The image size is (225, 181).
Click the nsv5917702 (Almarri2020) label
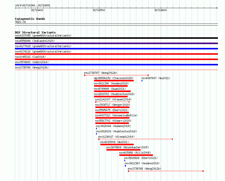113,121
